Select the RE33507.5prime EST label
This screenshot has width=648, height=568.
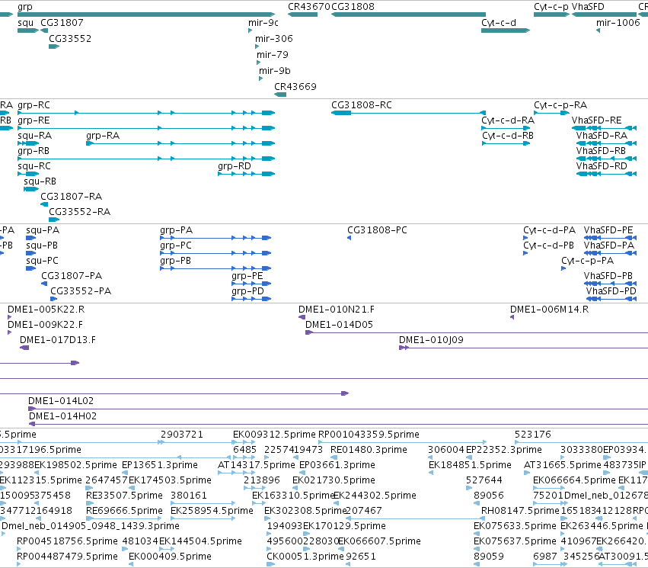click(124, 496)
